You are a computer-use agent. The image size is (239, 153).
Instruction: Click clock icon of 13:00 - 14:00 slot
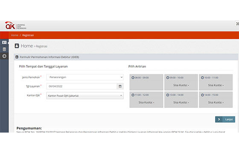[168, 95]
